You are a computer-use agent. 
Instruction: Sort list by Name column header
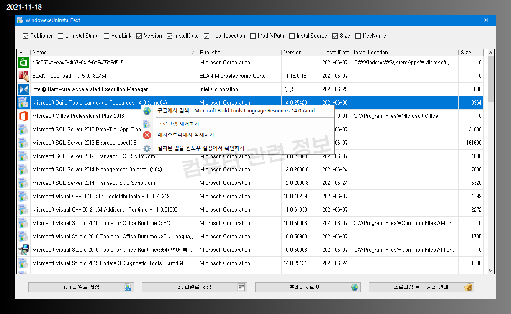pyautogui.click(x=114, y=53)
